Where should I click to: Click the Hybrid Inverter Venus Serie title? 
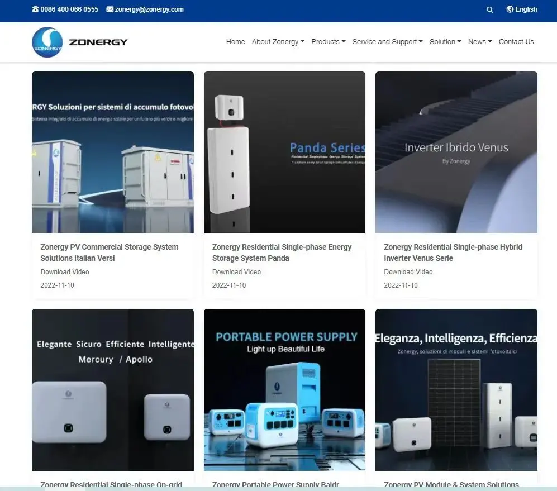453,252
